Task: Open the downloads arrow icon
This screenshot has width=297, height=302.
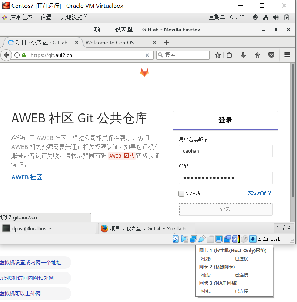Action: click(x=243, y=55)
